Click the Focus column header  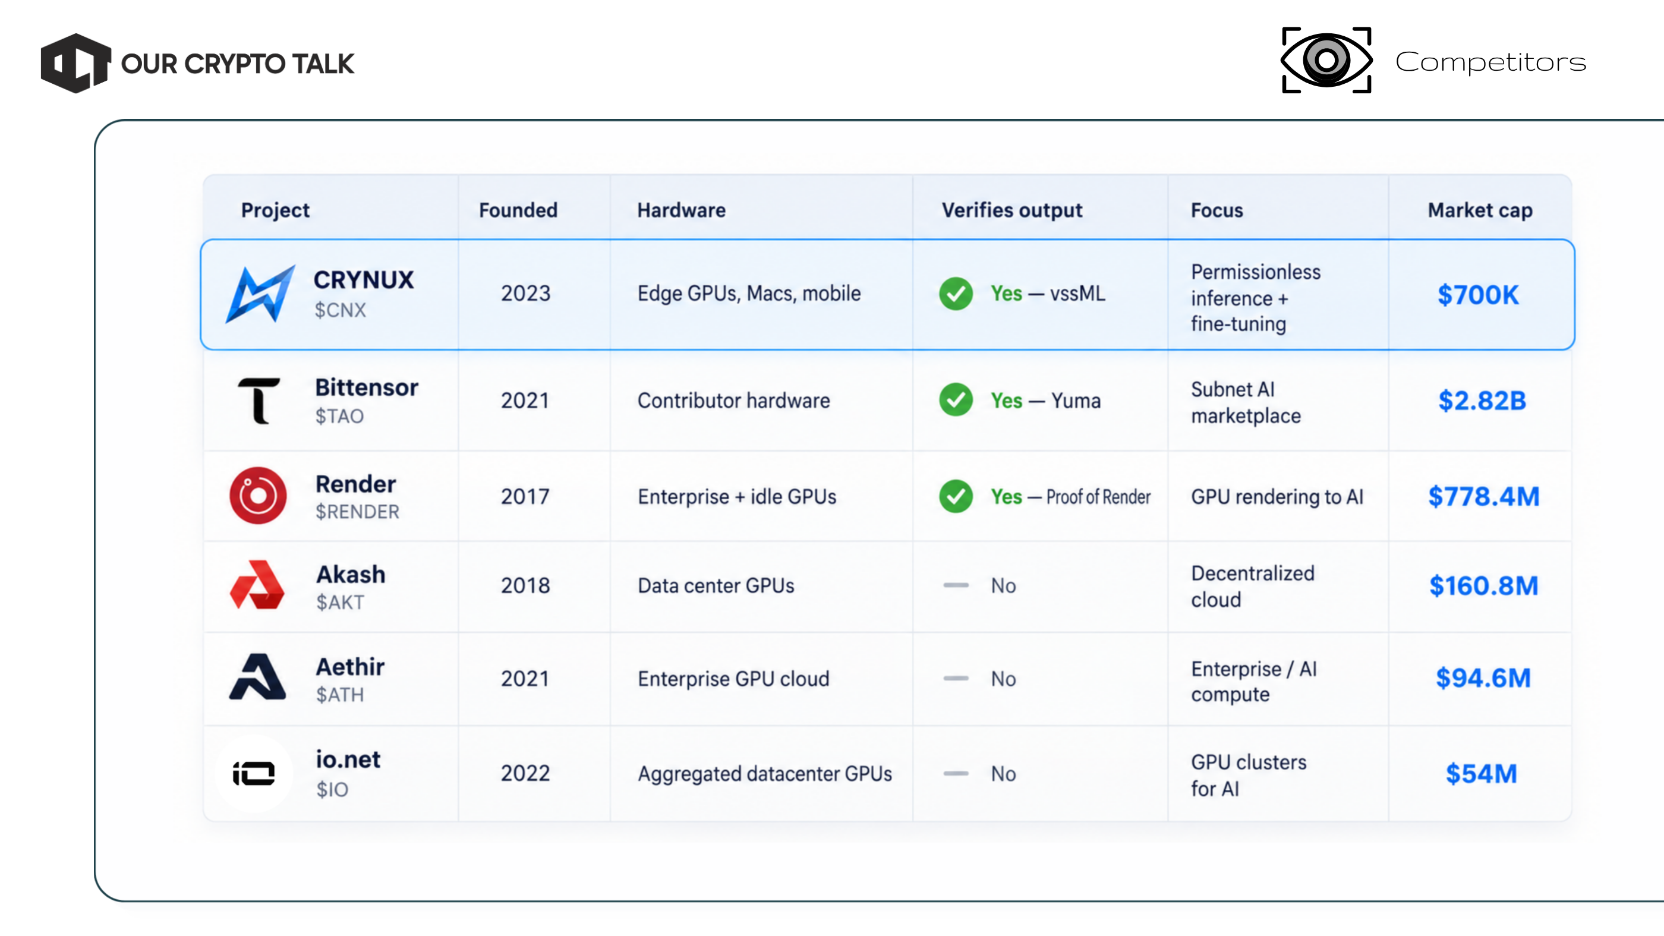click(1217, 210)
